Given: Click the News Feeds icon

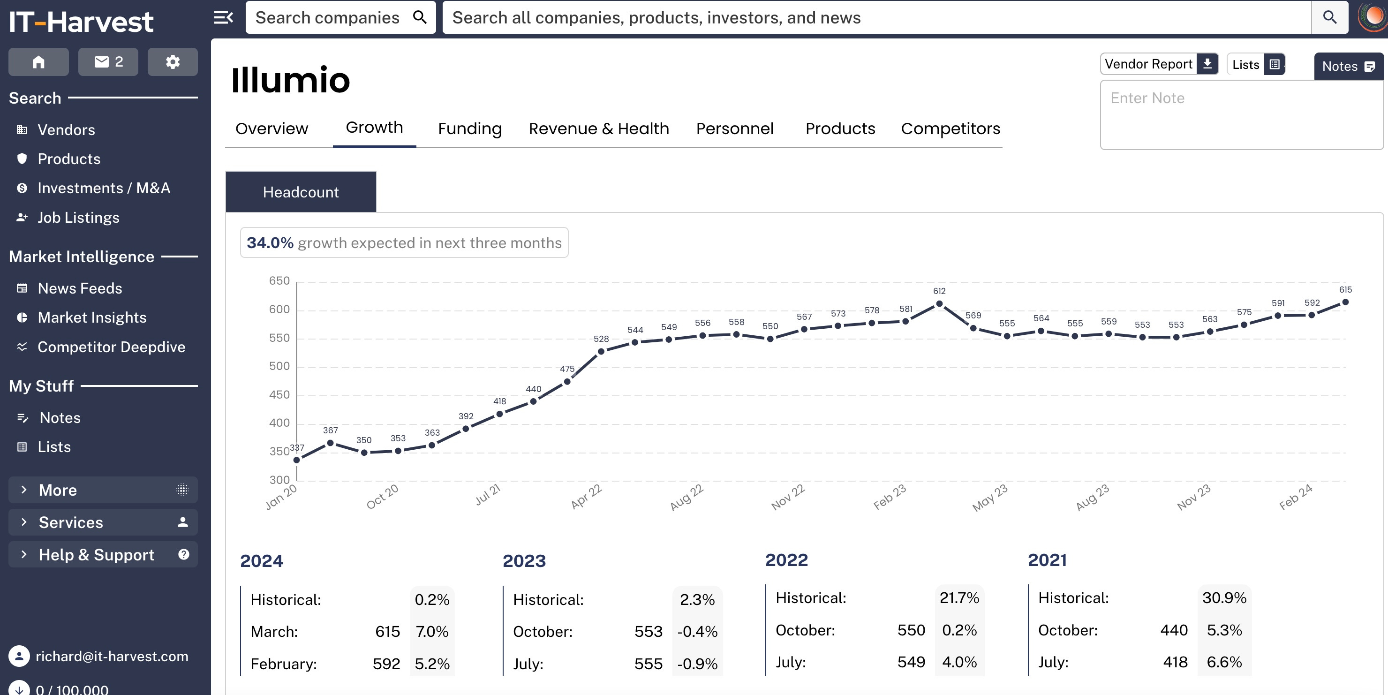Looking at the screenshot, I should coord(22,287).
